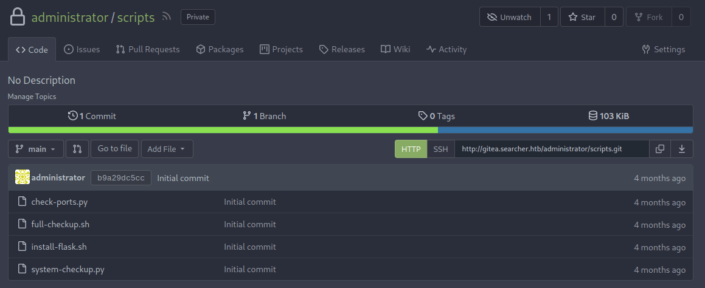This screenshot has width=705, height=288.
Task: Open the forks count of 0
Action: coord(681,17)
